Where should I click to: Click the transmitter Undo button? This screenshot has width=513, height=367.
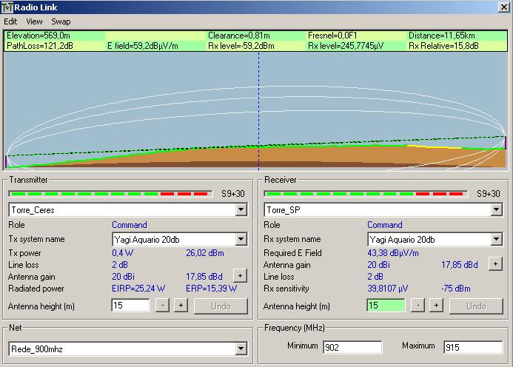coord(221,306)
